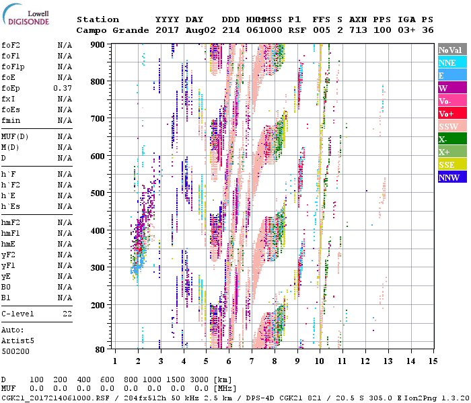Viewport: 471px width, 403px height.
Task: Select the NNE cyan legend swatch
Action: click(x=452, y=62)
